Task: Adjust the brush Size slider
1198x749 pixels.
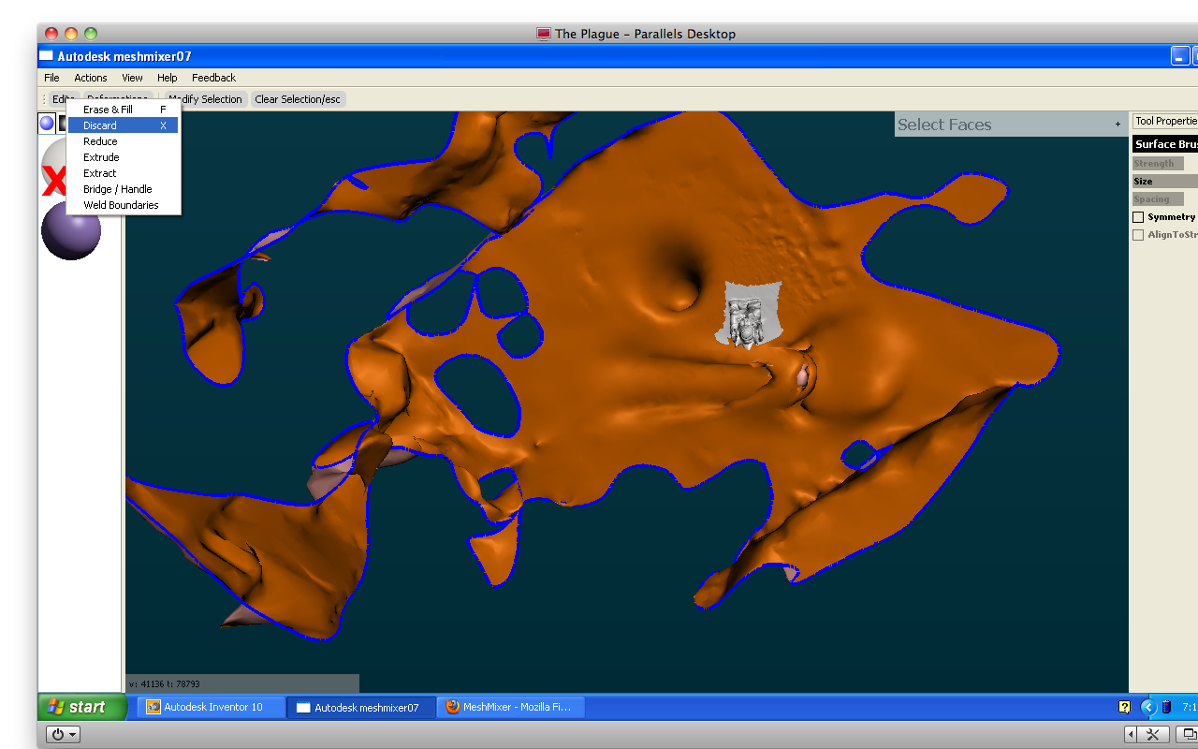Action: 1165,182
